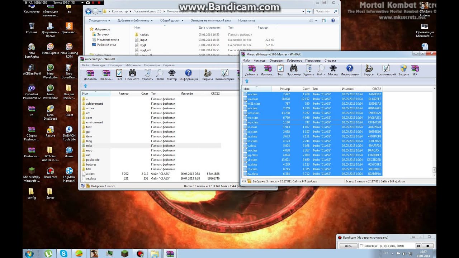This screenshot has height=258, width=459.
Task: Click Найти icon in Minecraft-forge WinRAR toolbar
Action: [x=321, y=70]
